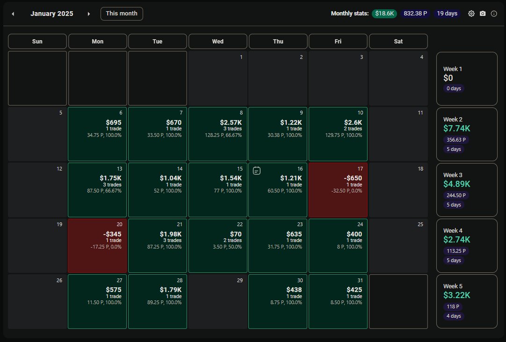Open January 16 with $1.21K profit
This screenshot has height=342, width=506.
point(278,190)
